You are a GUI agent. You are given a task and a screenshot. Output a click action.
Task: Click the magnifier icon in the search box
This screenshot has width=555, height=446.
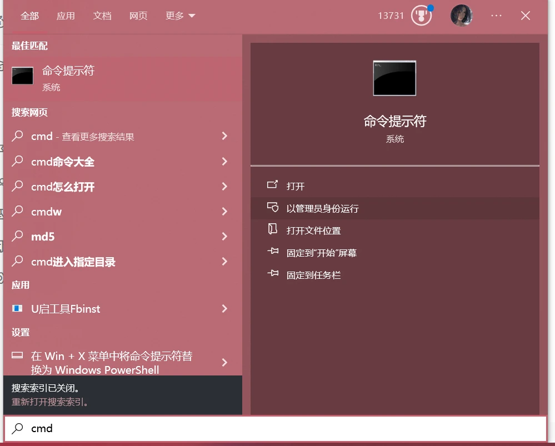17,428
